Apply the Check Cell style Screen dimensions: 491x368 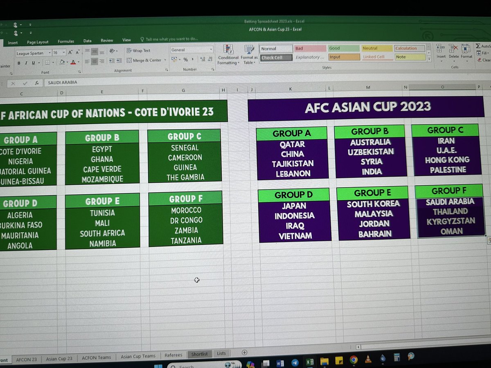tap(276, 58)
